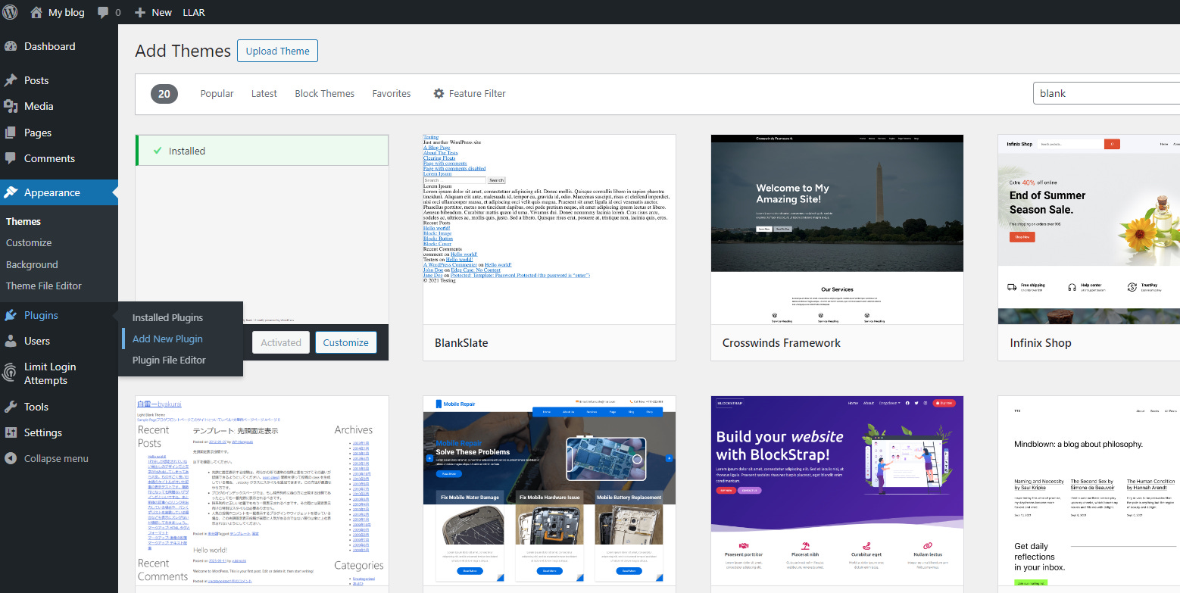Image resolution: width=1180 pixels, height=593 pixels.
Task: Open the byakurai Japanese theme thumbnail
Action: coord(262,491)
